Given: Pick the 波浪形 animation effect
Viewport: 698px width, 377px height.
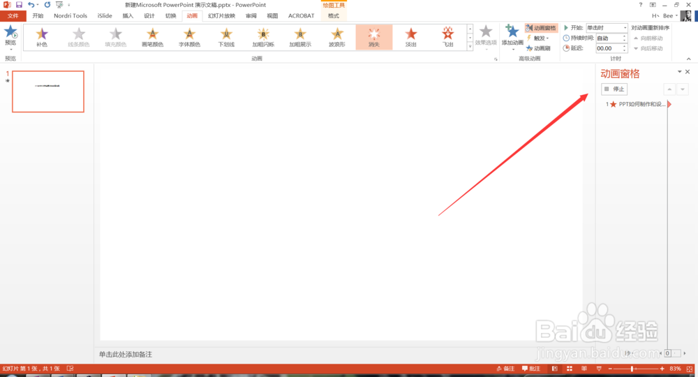Looking at the screenshot, I should (x=337, y=37).
